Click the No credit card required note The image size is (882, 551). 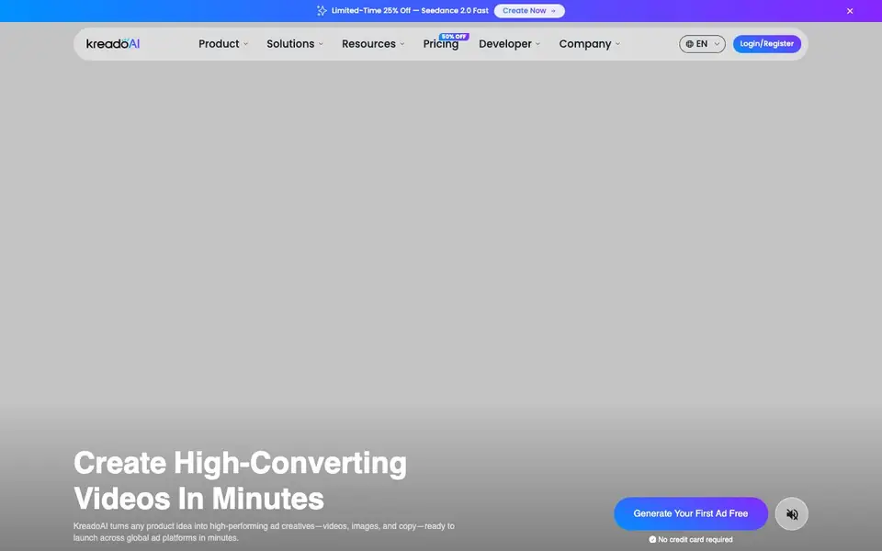click(x=695, y=539)
